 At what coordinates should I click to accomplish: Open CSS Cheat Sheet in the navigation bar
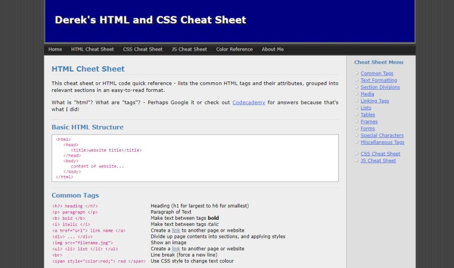coord(142,49)
